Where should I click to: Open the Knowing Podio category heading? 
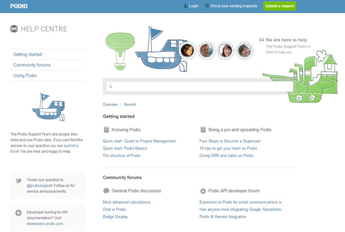[x=126, y=130]
